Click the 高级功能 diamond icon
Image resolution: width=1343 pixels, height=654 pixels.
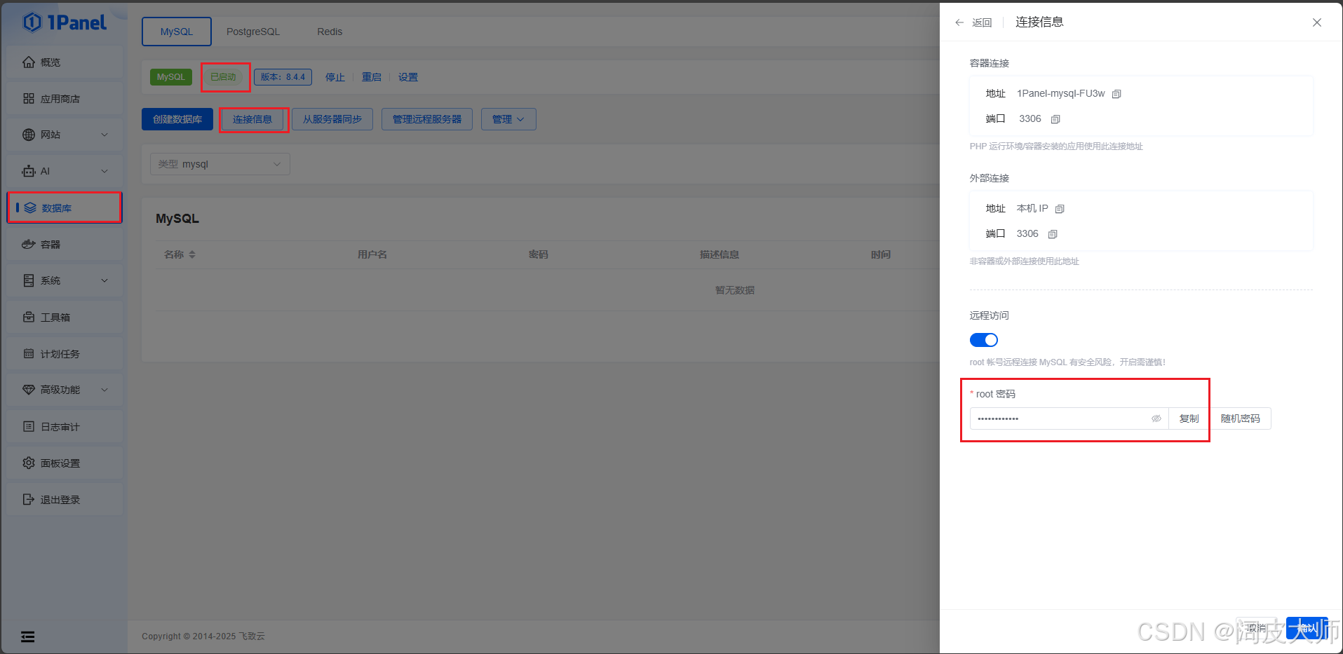coord(29,390)
